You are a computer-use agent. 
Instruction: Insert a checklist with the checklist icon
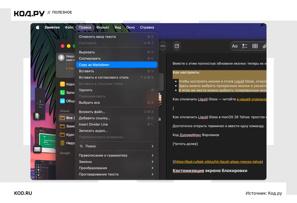245,46
